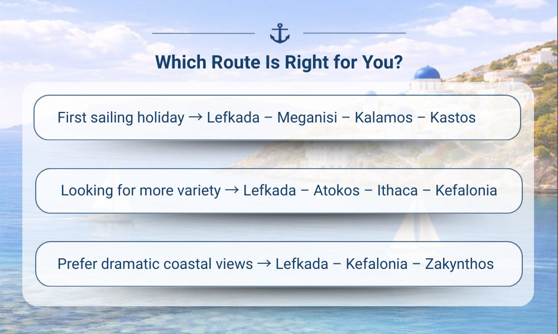Click the horizontal line right of anchor
Screen dimensions: 558x334
click(x=354, y=33)
